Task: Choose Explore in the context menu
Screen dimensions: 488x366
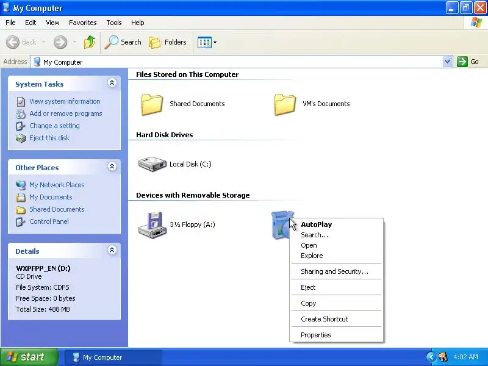Action: click(337, 256)
